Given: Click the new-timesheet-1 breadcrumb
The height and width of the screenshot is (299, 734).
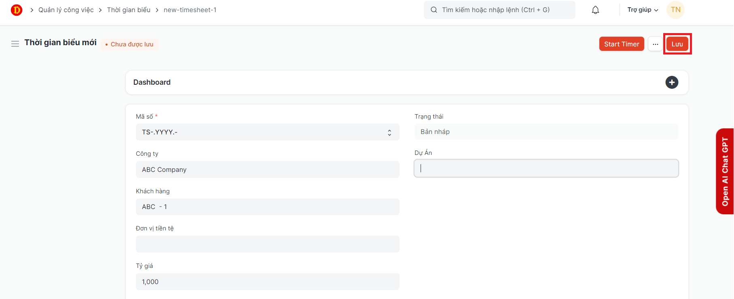Looking at the screenshot, I should click(190, 10).
